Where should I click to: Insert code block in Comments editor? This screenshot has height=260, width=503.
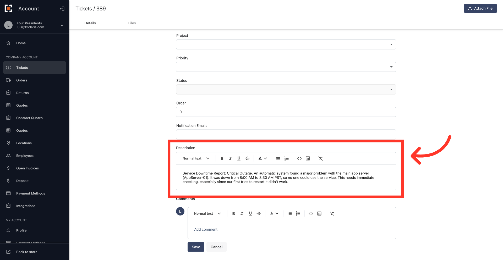(x=311, y=214)
